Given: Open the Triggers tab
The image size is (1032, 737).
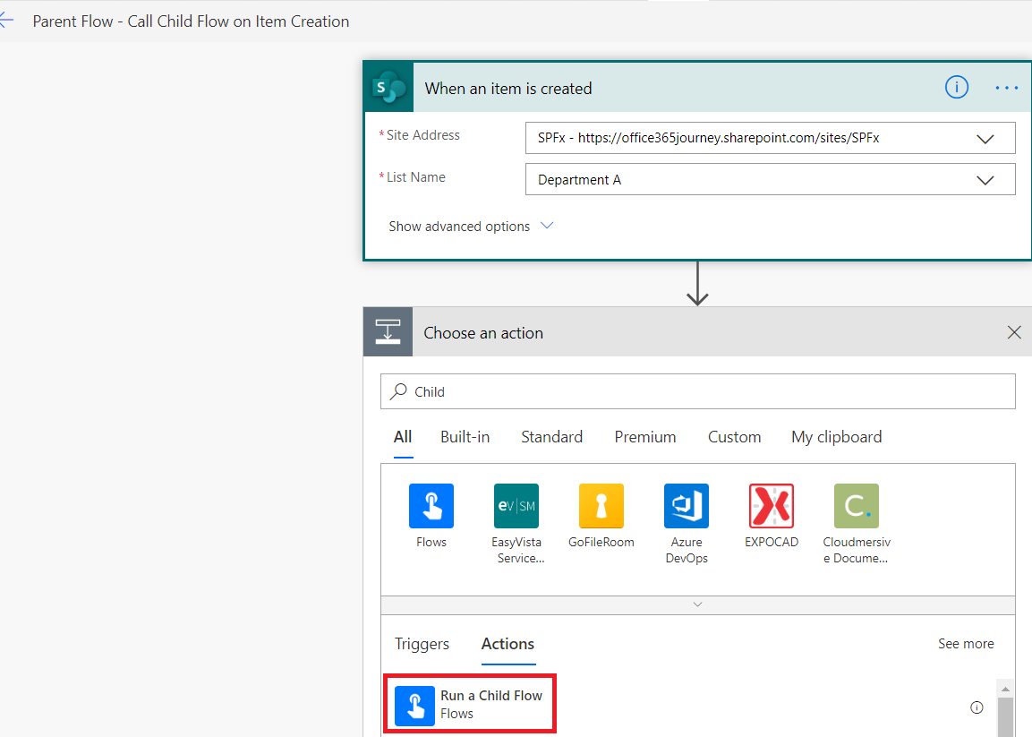Looking at the screenshot, I should pyautogui.click(x=422, y=644).
